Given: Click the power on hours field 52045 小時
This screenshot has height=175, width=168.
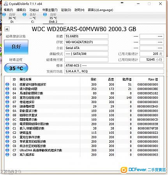Looking at the screenshot, I should click(152, 59).
